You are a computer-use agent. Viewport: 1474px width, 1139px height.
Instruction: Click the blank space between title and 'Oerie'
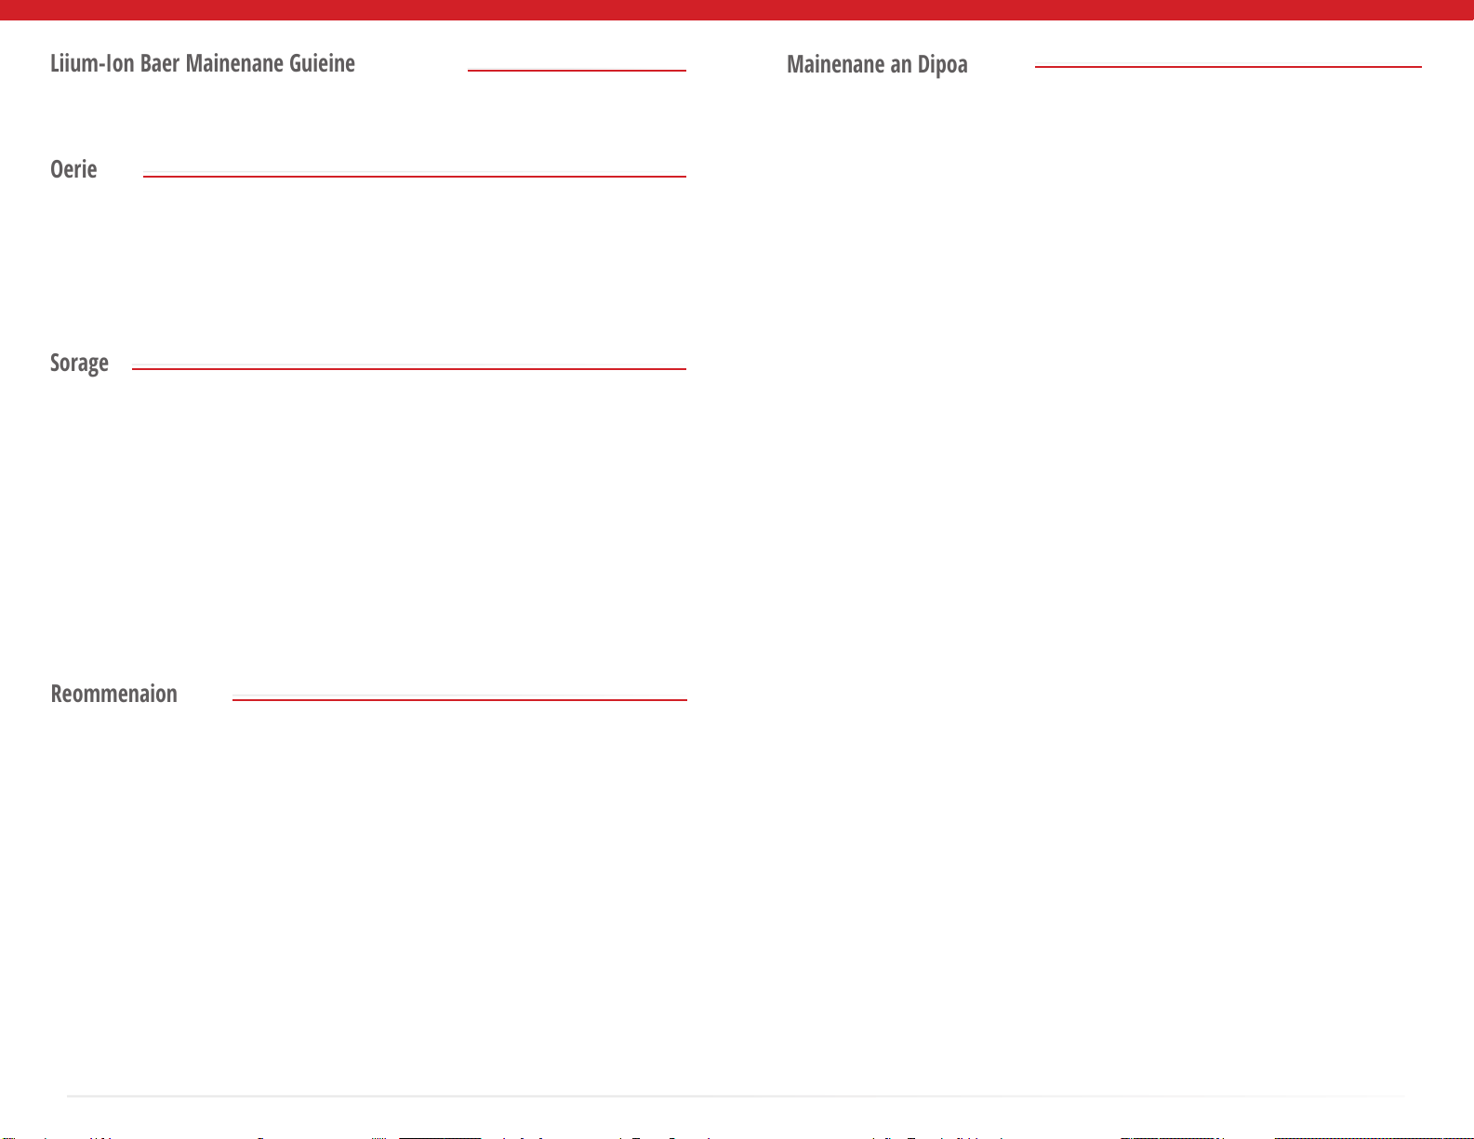367,116
